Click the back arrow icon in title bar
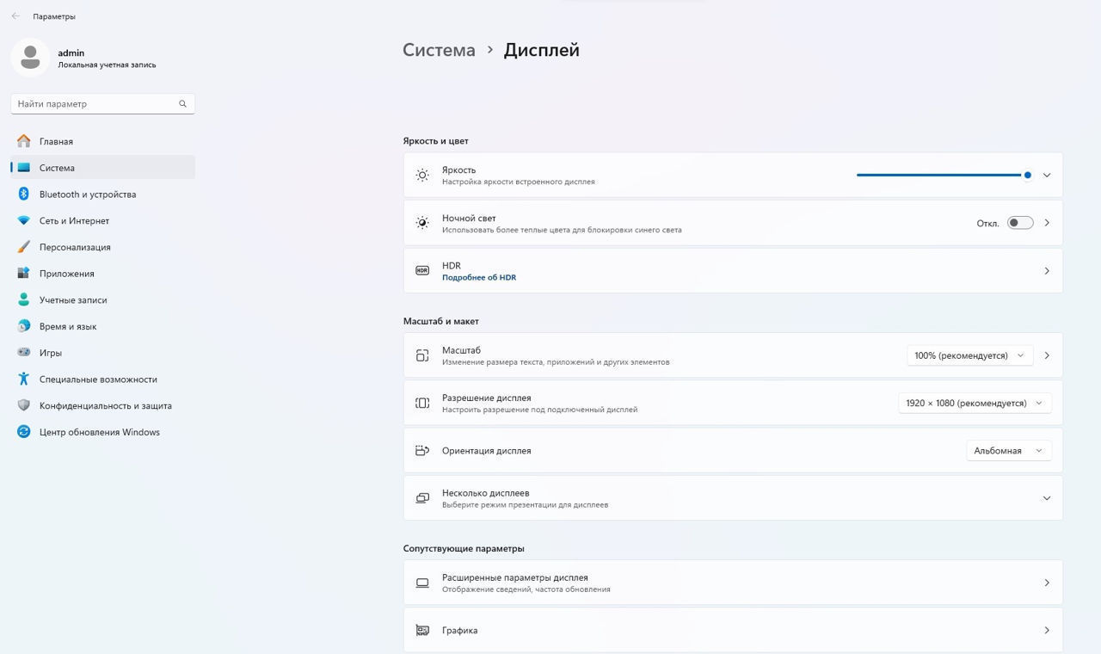 pos(15,16)
